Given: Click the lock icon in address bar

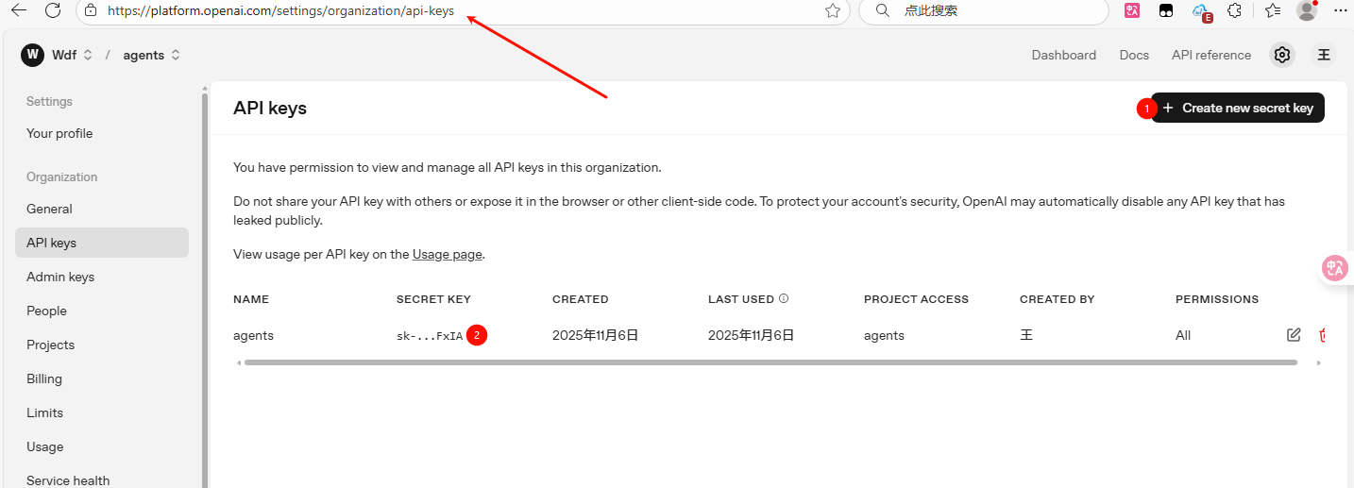Looking at the screenshot, I should (91, 10).
